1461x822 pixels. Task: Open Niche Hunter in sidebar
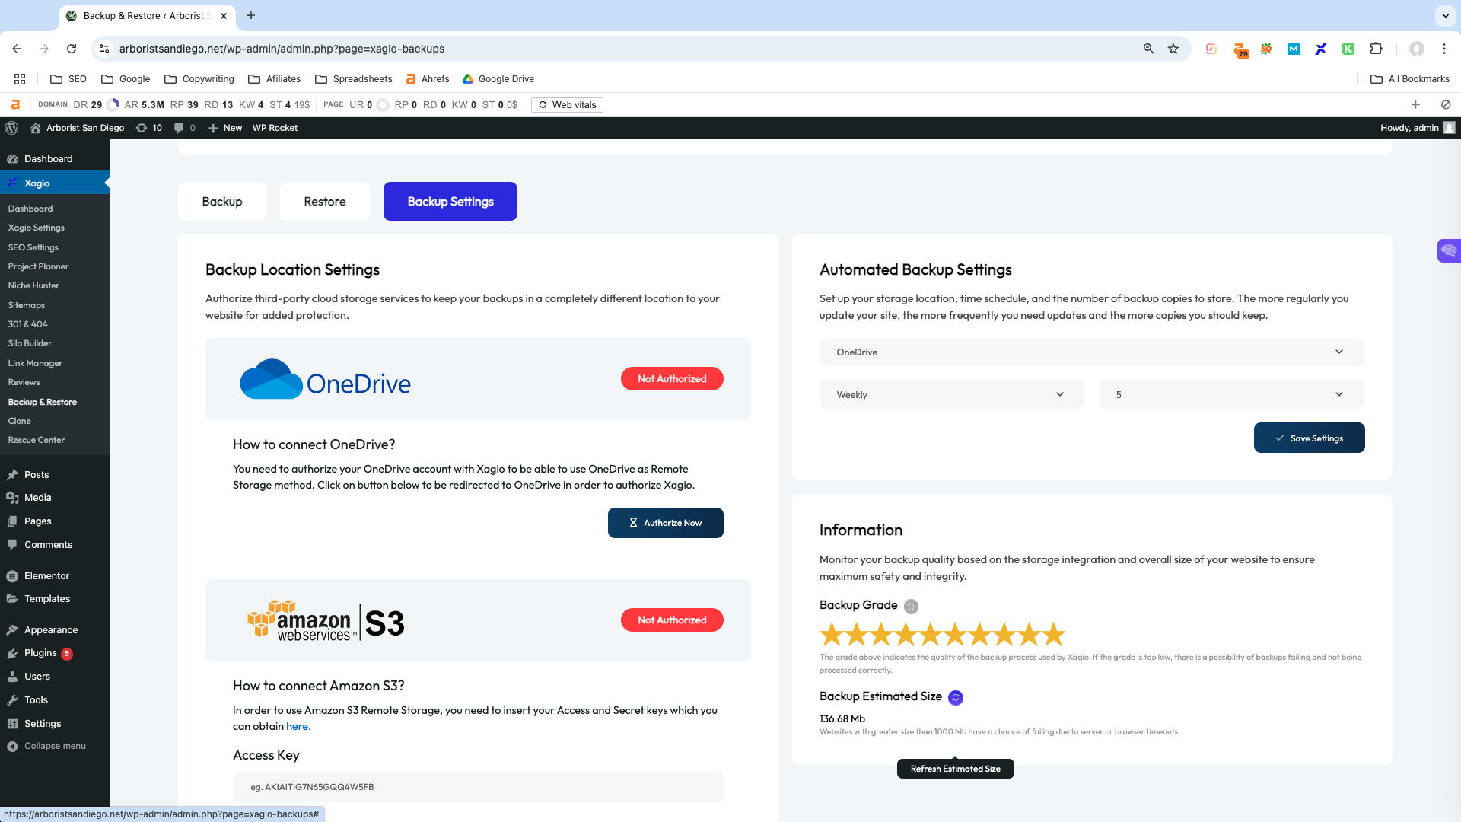pos(33,285)
